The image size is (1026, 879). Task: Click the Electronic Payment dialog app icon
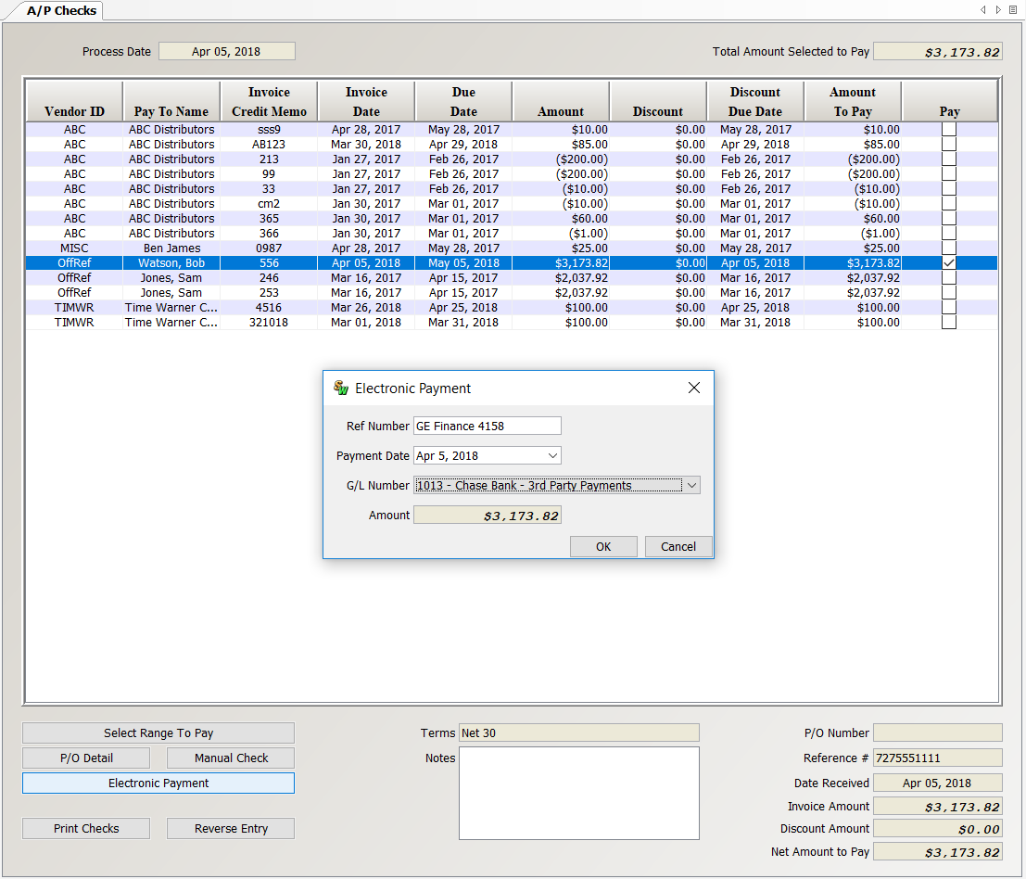pyautogui.click(x=341, y=389)
